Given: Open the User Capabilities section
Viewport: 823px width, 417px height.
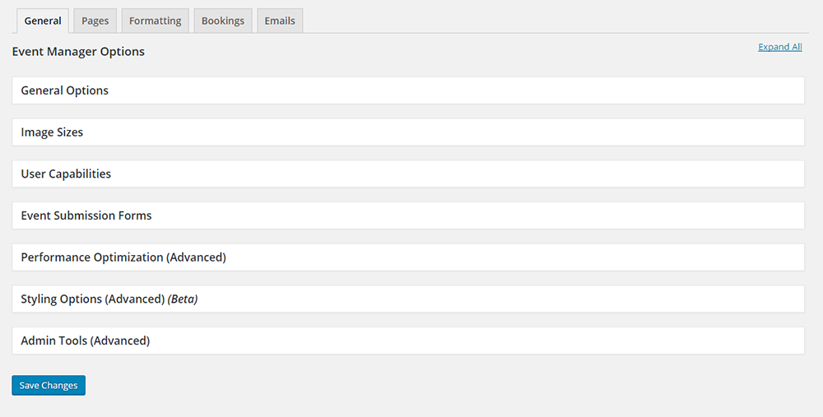Looking at the screenshot, I should tap(408, 174).
